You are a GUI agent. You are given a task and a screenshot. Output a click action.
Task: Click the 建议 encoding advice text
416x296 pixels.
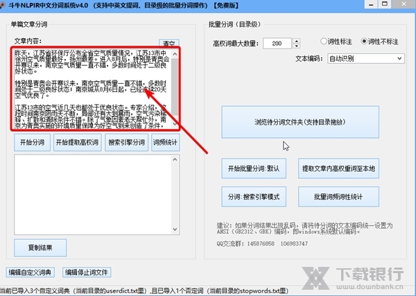tap(304, 228)
